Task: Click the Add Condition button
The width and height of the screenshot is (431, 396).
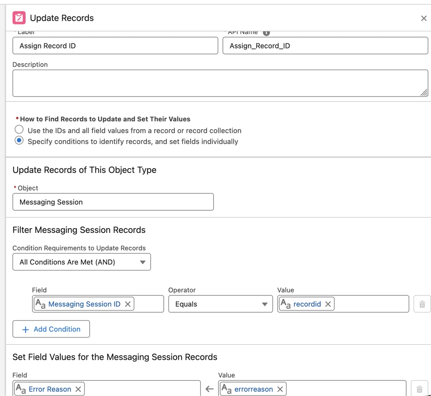Action: point(51,329)
